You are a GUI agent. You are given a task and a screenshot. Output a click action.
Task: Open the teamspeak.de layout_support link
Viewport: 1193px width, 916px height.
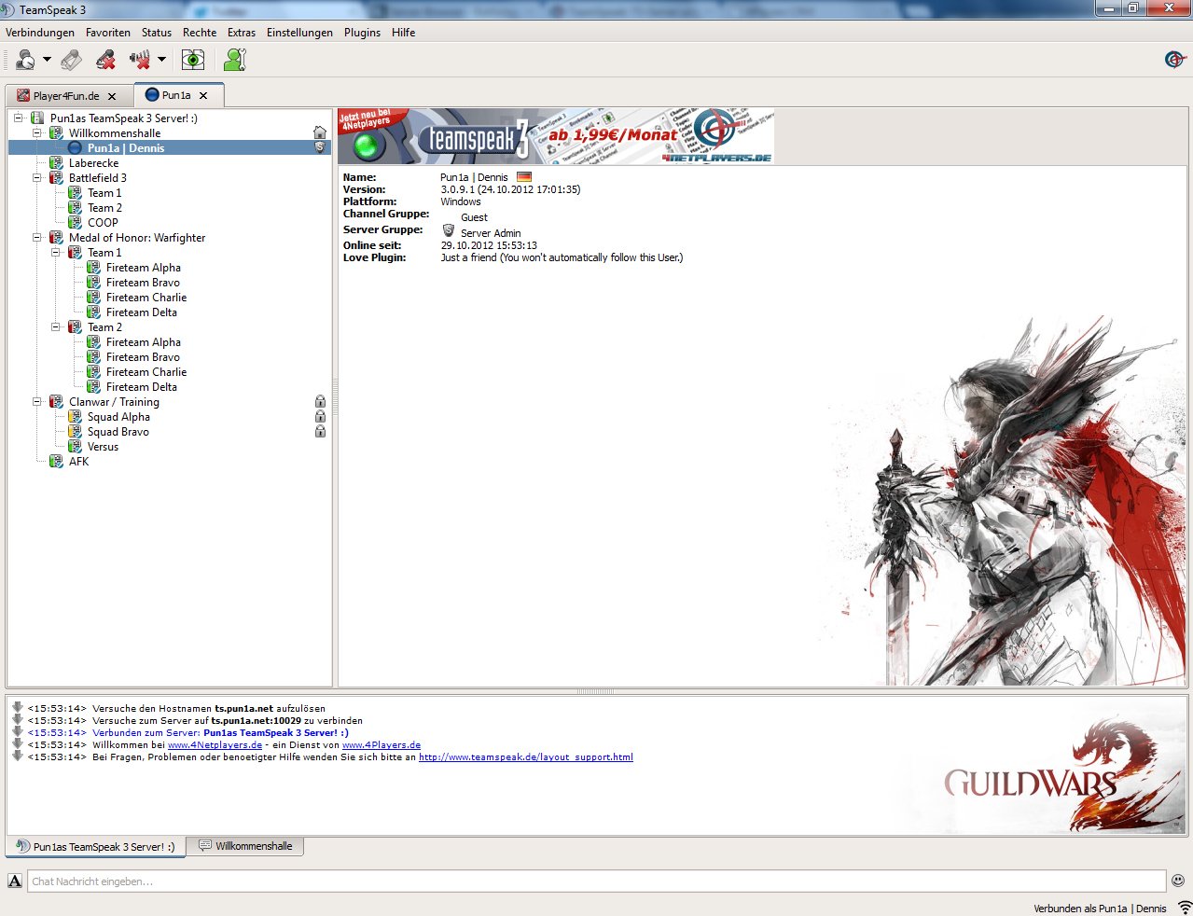pos(526,757)
